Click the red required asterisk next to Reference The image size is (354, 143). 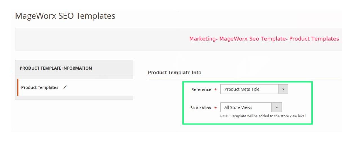point(215,90)
